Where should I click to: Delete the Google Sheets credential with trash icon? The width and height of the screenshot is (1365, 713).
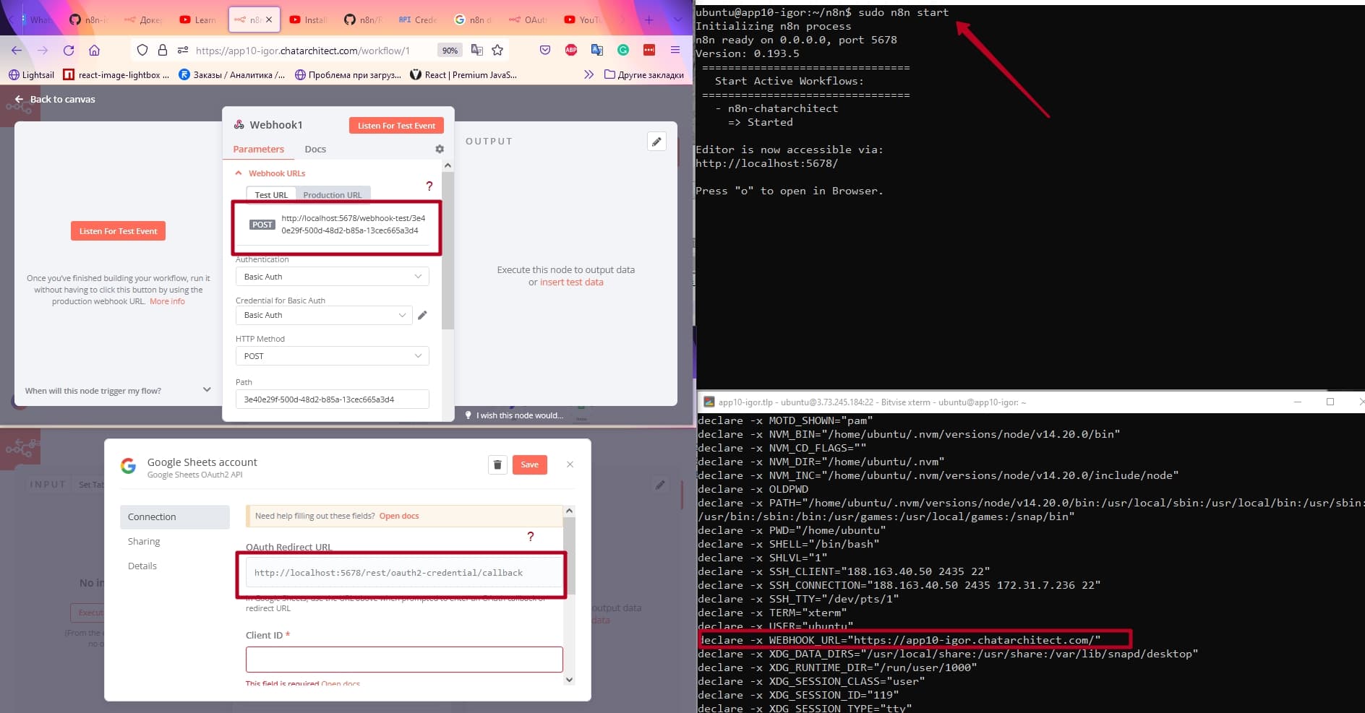(497, 464)
